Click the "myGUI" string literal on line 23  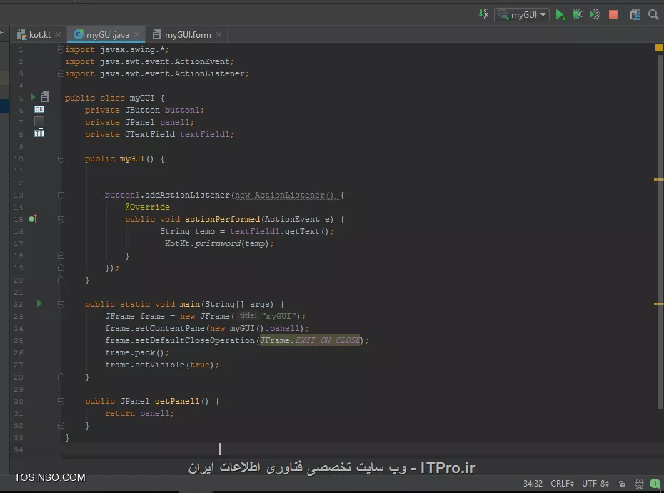[278, 316]
